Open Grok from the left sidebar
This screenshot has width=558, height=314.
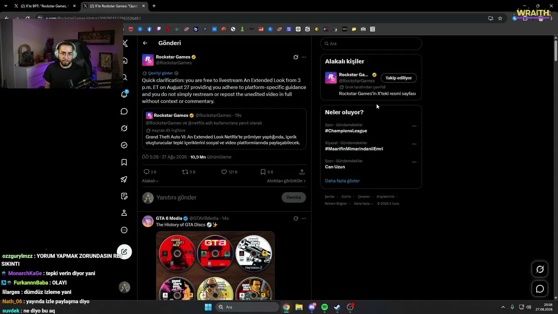click(124, 128)
